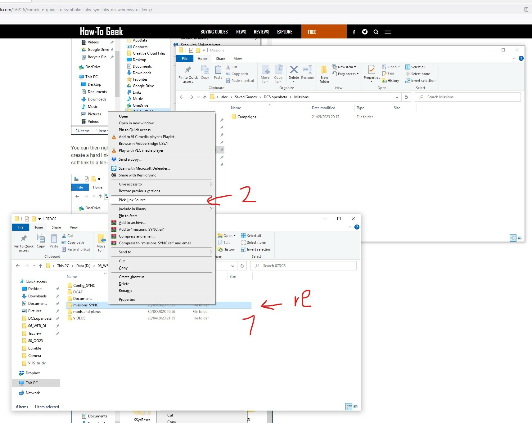Viewport: 532px width, 423px height.
Task: Open How-To Geek Facebook icon
Action: (354, 32)
